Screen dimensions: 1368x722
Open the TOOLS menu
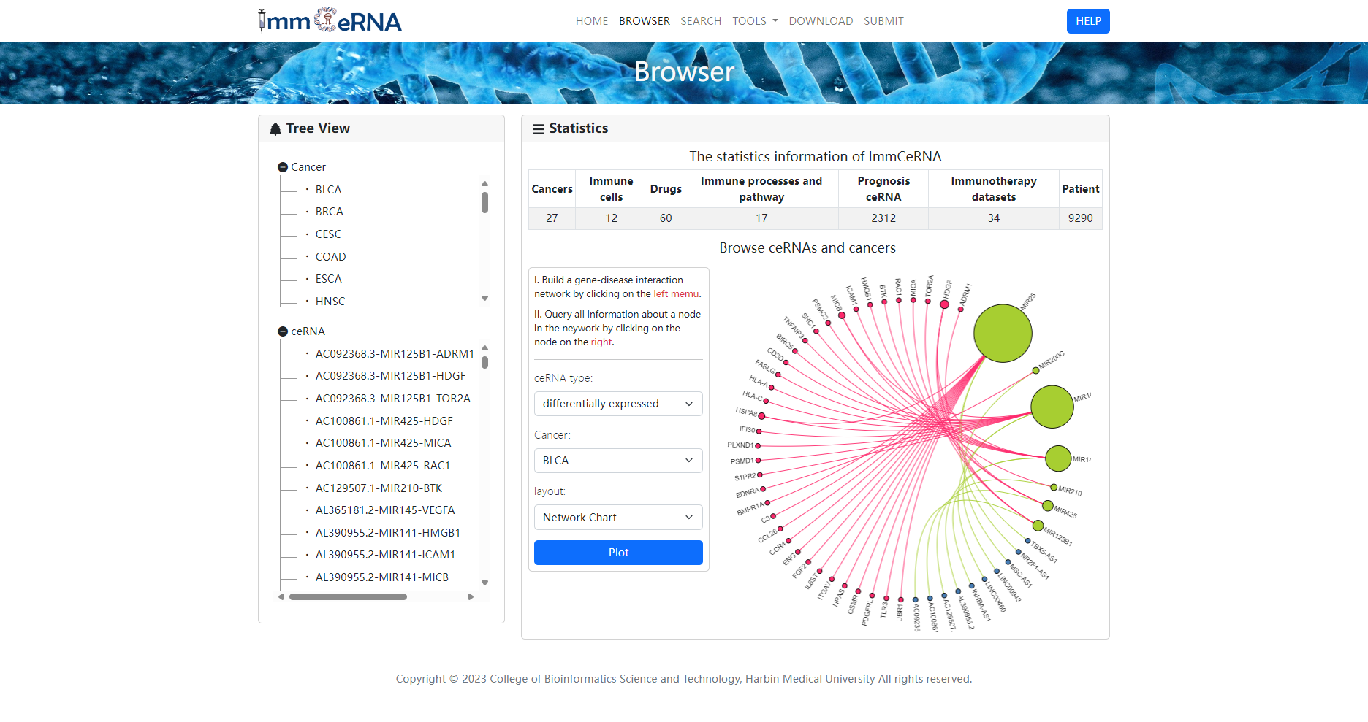[755, 21]
